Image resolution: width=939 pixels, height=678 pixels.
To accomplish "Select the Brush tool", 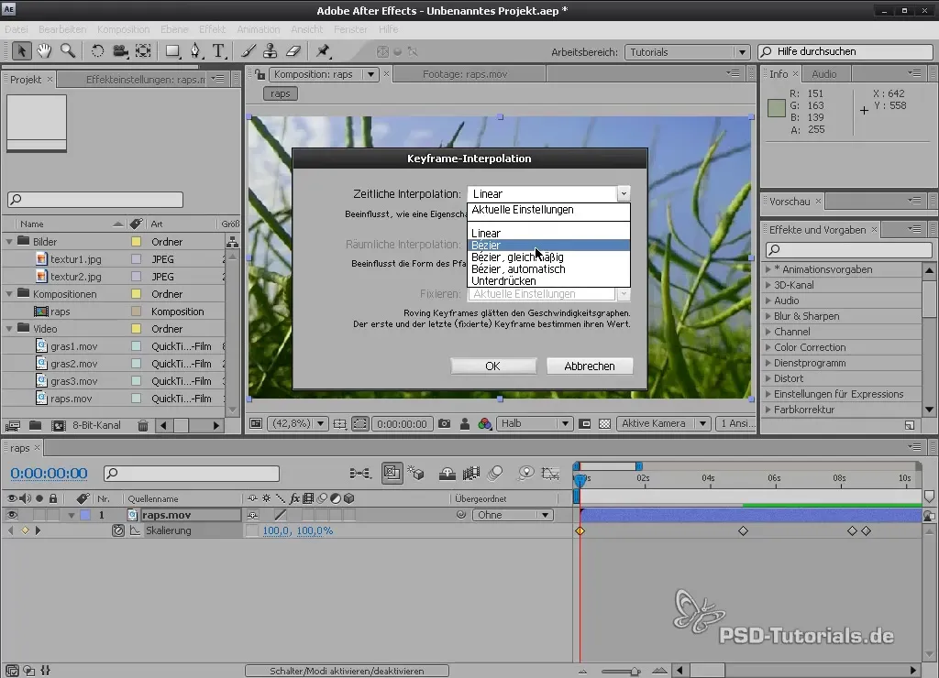I will [249, 51].
